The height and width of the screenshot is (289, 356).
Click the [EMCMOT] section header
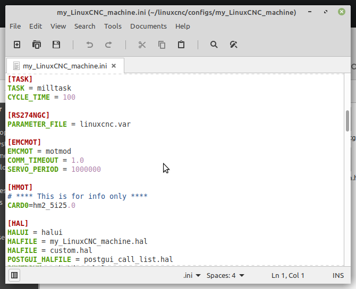click(x=24, y=142)
